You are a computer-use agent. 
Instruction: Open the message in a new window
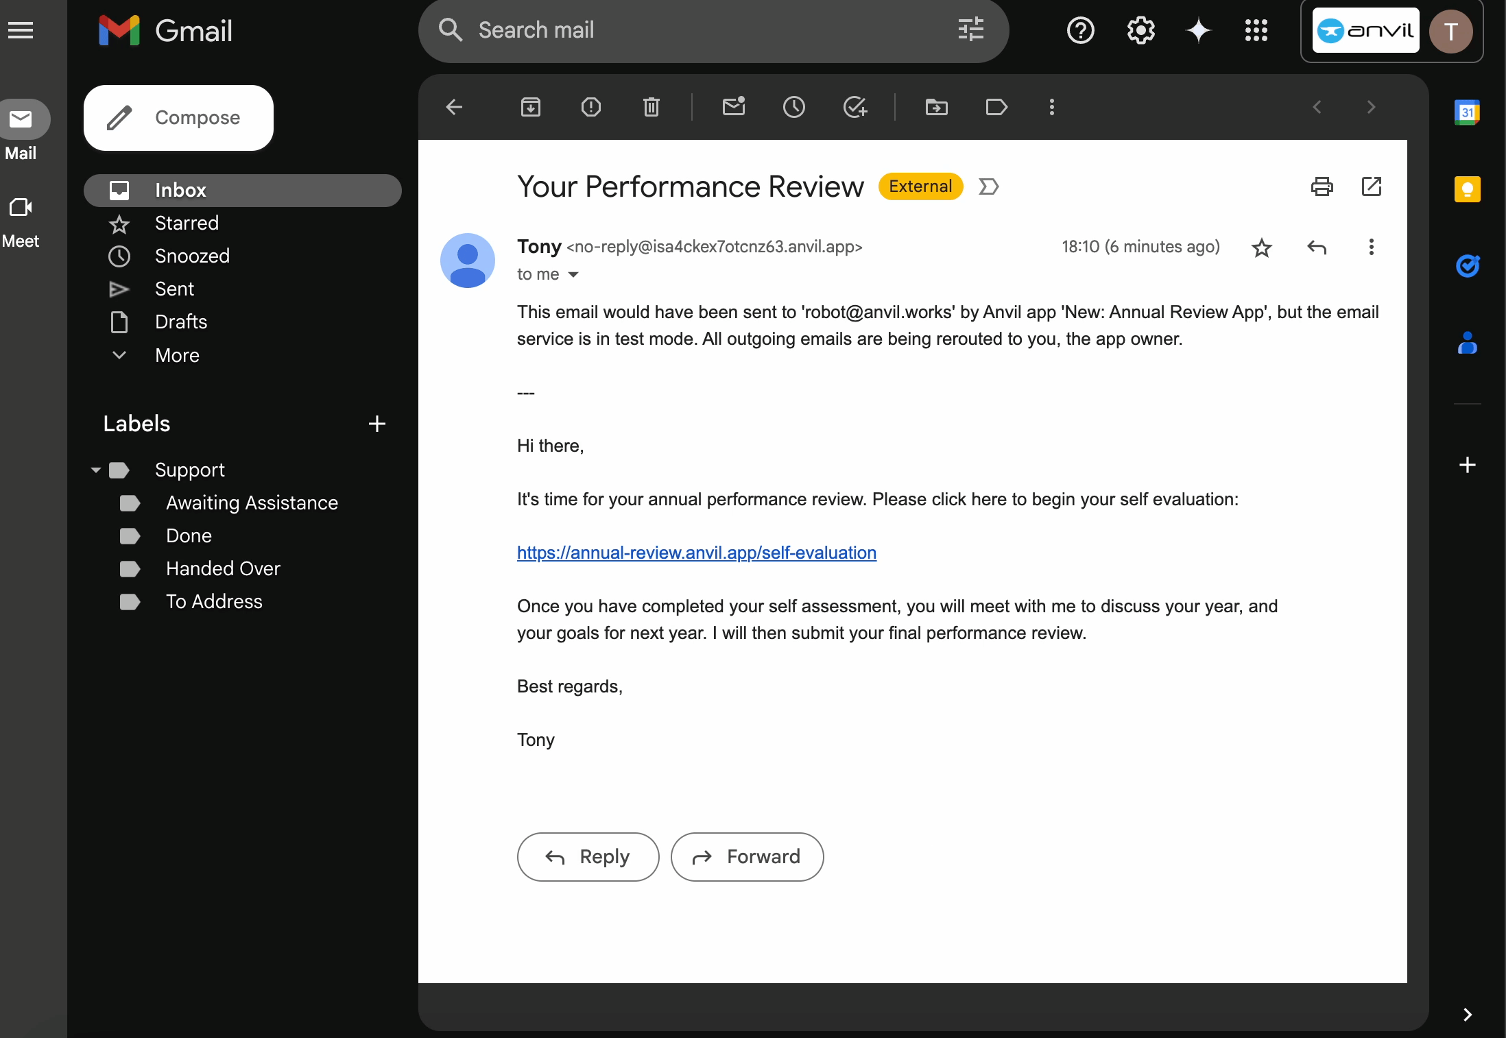pyautogui.click(x=1371, y=186)
